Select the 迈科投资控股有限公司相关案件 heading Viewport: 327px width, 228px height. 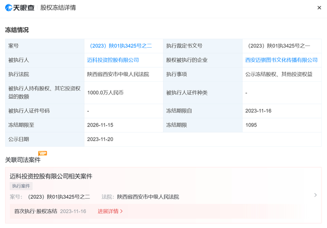51,176
